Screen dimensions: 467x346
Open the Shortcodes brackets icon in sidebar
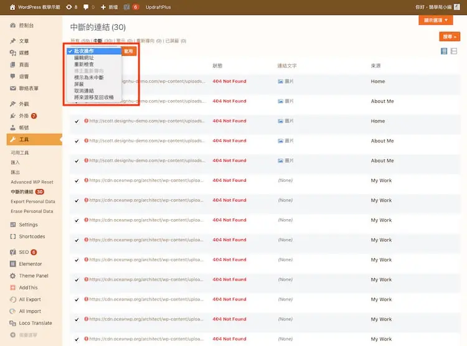(x=13, y=236)
